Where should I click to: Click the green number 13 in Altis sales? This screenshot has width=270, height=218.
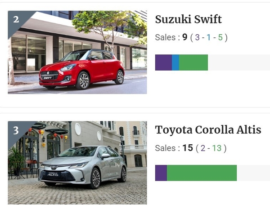[x=216, y=148]
